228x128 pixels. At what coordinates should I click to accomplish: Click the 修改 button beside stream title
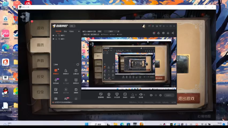[99, 31]
